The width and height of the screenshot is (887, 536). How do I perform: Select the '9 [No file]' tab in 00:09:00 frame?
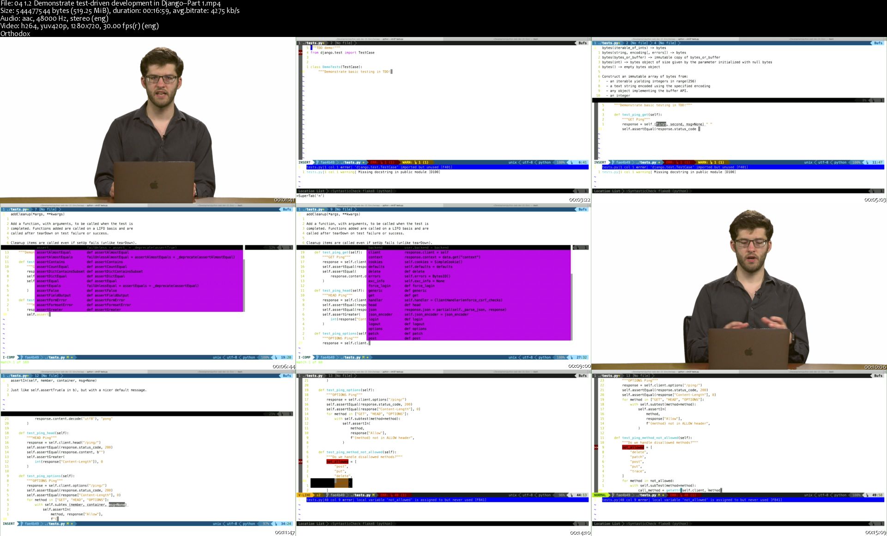click(341, 209)
